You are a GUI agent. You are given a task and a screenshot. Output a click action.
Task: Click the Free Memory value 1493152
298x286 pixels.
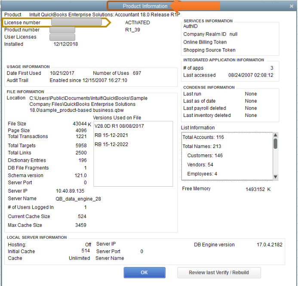255,189
